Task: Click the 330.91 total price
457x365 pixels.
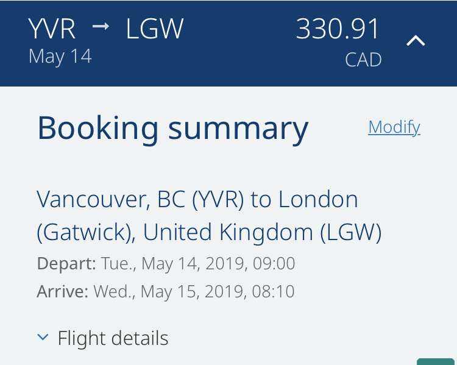Action: (x=337, y=29)
